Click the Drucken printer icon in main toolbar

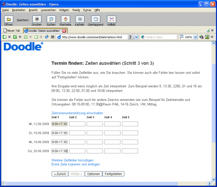tap(37, 19)
